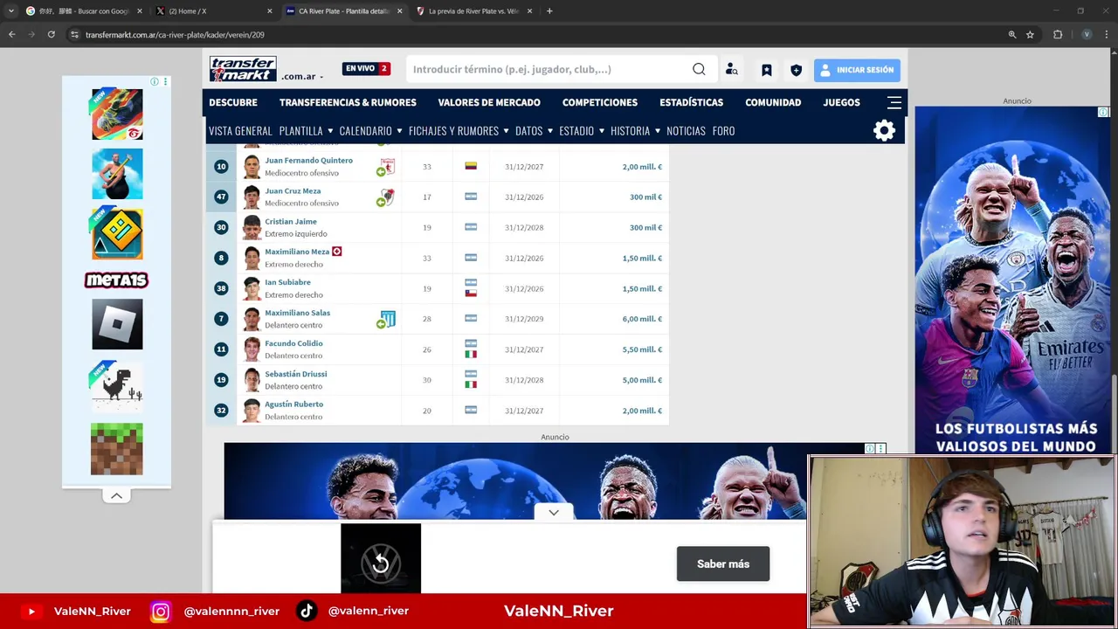Click the Roblox game icon
Image resolution: width=1118 pixels, height=629 pixels.
click(x=117, y=324)
